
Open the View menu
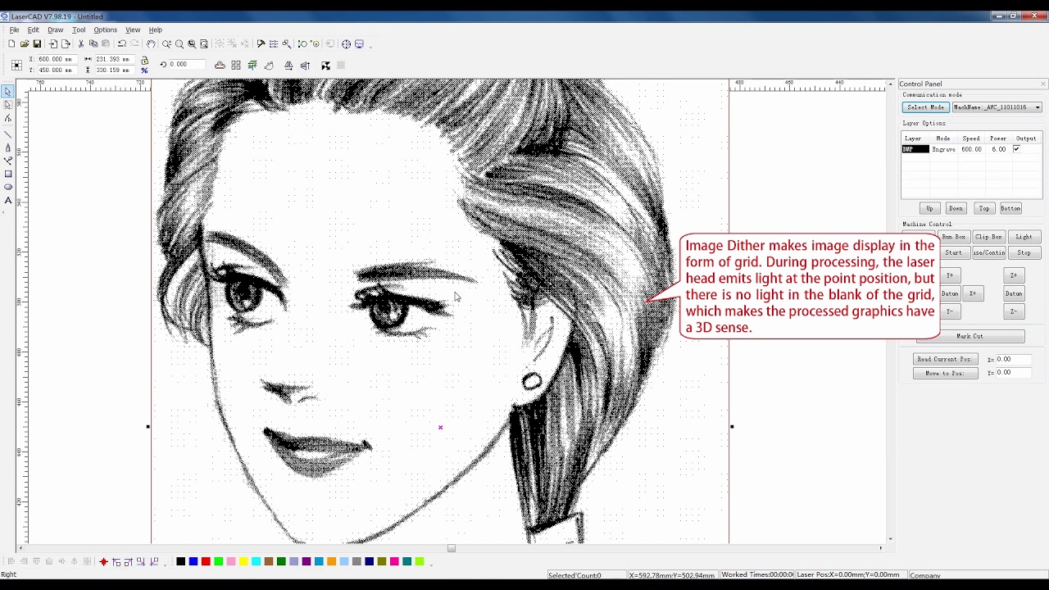(133, 29)
